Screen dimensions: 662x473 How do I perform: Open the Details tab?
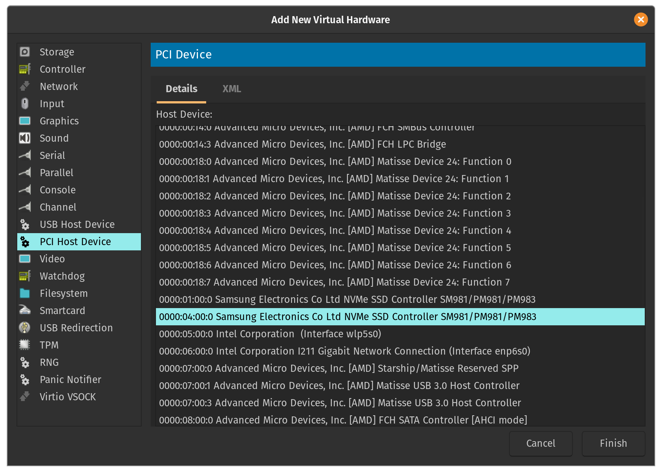(x=181, y=89)
